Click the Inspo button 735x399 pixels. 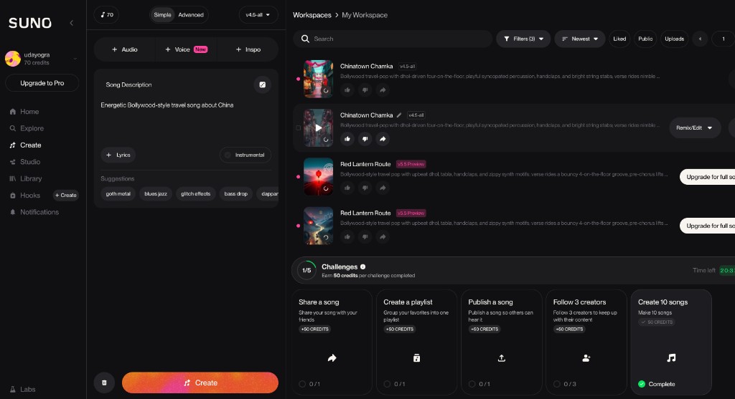[248, 49]
